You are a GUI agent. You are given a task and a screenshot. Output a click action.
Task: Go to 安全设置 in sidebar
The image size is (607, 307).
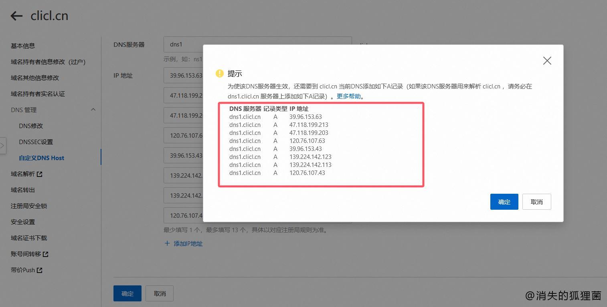tap(23, 222)
